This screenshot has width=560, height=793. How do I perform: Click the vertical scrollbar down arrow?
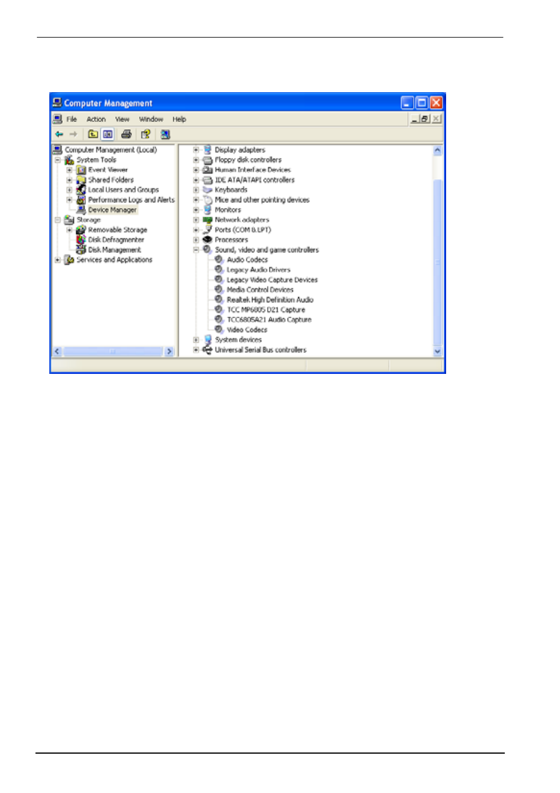click(x=437, y=351)
